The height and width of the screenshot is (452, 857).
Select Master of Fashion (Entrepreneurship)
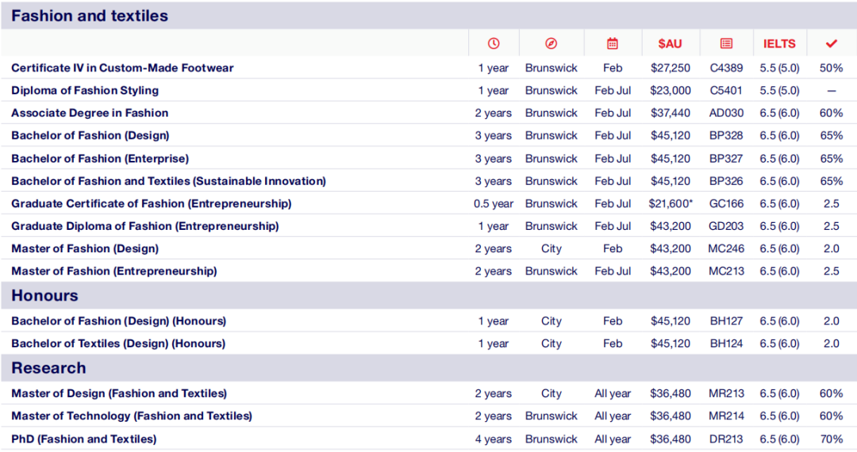[x=114, y=270]
